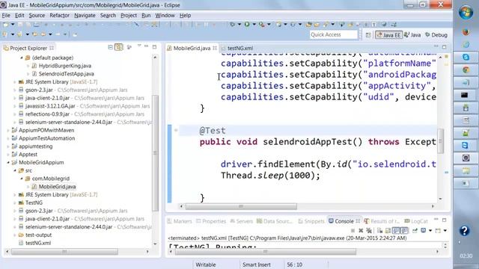The height and width of the screenshot is (269, 479).
Task: Click the New file toolbar icon
Action: tap(5, 25)
